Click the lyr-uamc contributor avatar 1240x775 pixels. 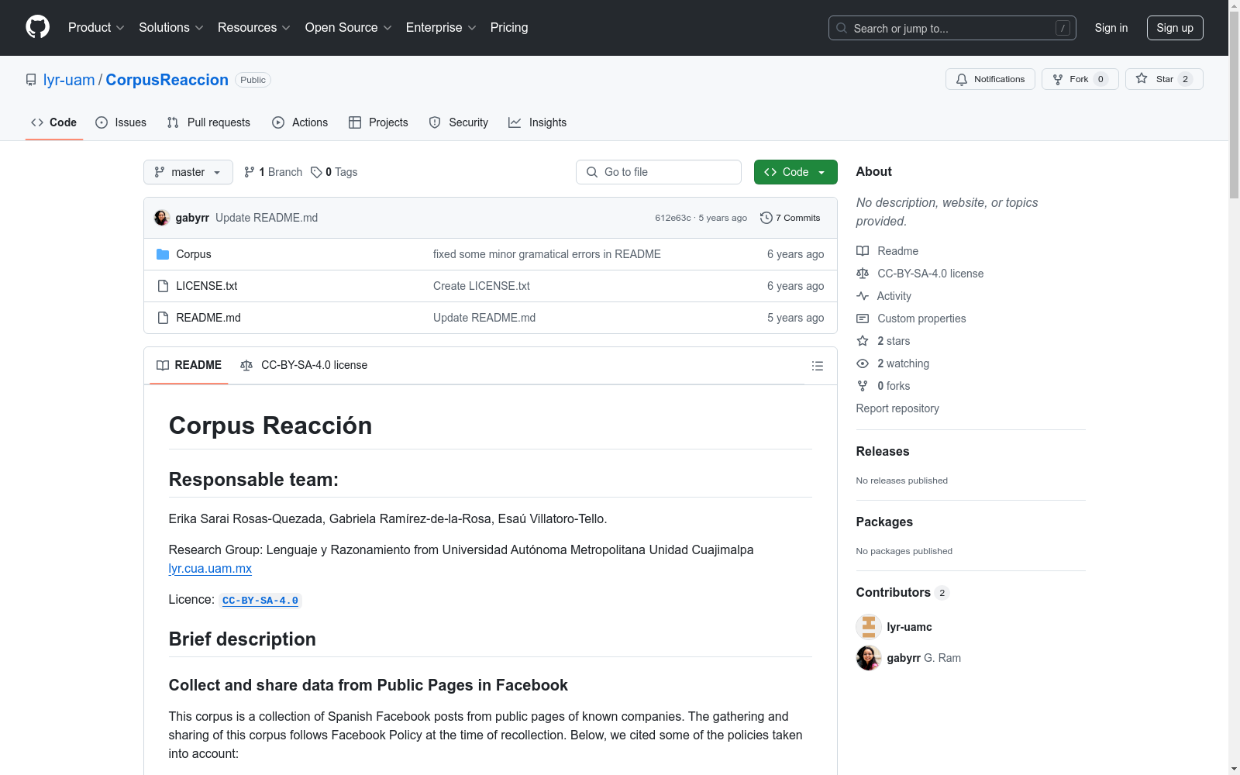pos(869,627)
